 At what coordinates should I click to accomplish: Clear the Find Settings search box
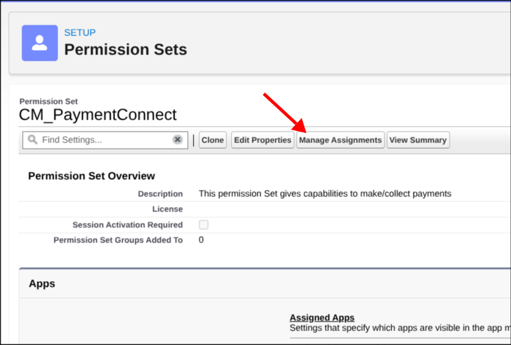click(x=177, y=140)
